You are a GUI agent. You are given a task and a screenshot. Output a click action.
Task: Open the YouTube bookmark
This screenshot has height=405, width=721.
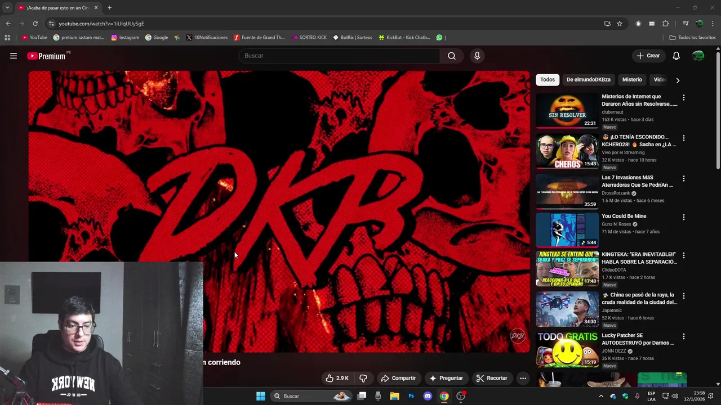34,38
